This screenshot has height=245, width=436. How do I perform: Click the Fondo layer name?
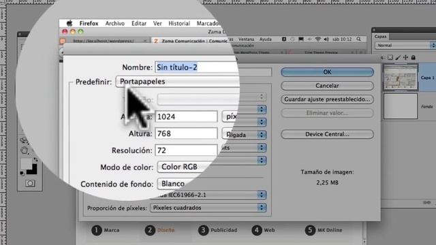coord(427,106)
